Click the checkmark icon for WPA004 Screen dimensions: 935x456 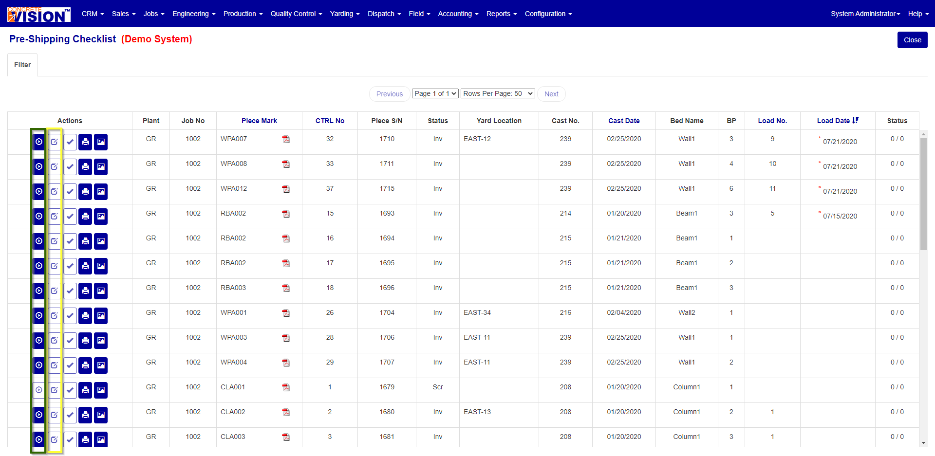[70, 365]
